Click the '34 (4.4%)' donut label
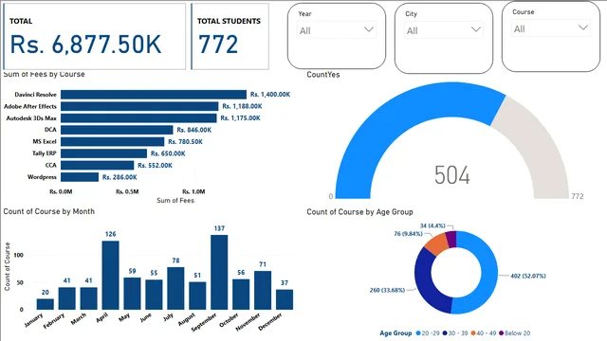607x341 pixels. pyautogui.click(x=432, y=225)
